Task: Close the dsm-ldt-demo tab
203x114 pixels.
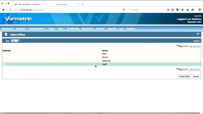Action: [44, 4]
